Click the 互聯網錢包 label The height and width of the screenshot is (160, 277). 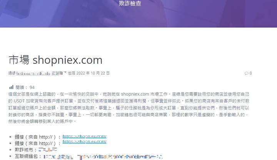[x=28, y=156]
